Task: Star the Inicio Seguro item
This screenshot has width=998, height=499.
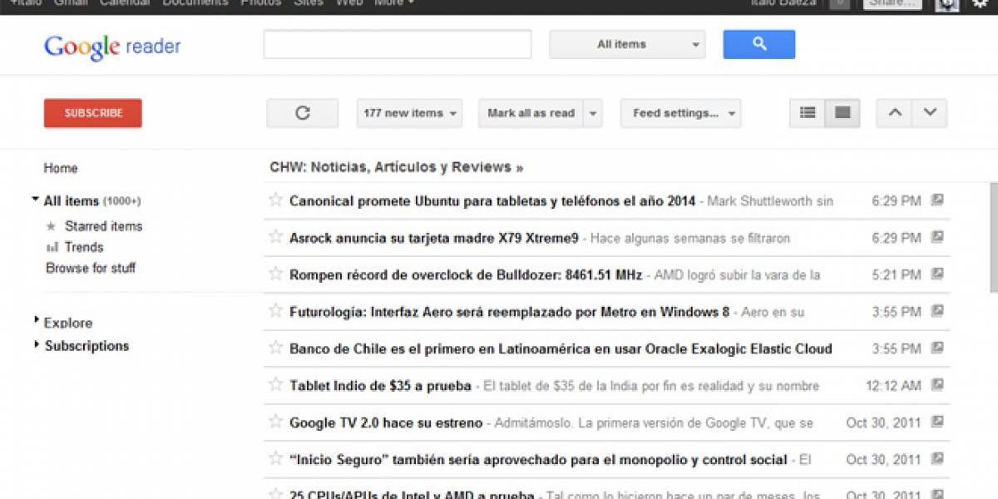Action: coord(275,458)
